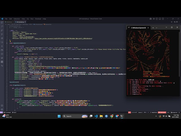Screen dimensions: 181x136
Task: Open the terminal new-tab dropdown chevron
Action: click(157, 28)
